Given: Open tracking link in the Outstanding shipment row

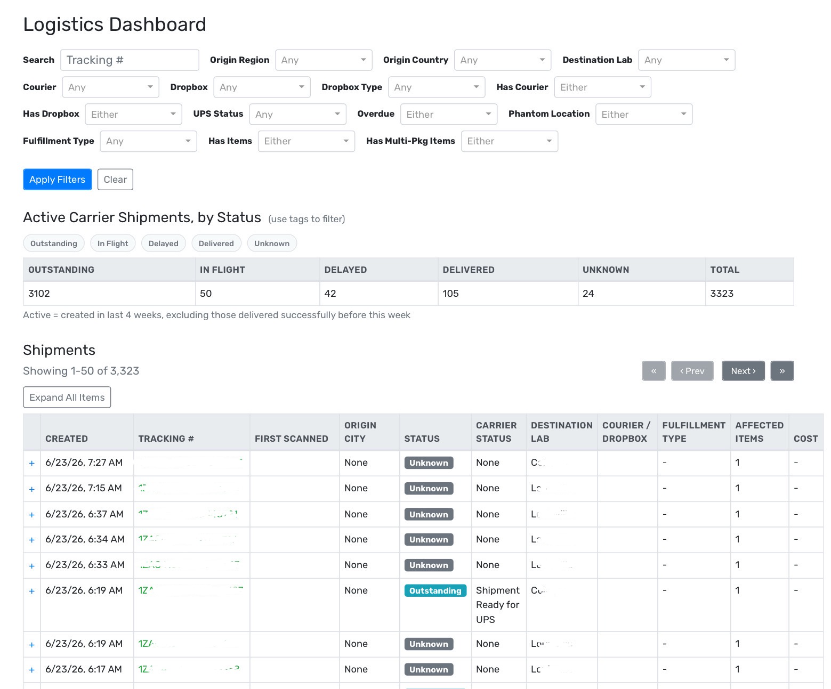Looking at the screenshot, I should (x=191, y=590).
